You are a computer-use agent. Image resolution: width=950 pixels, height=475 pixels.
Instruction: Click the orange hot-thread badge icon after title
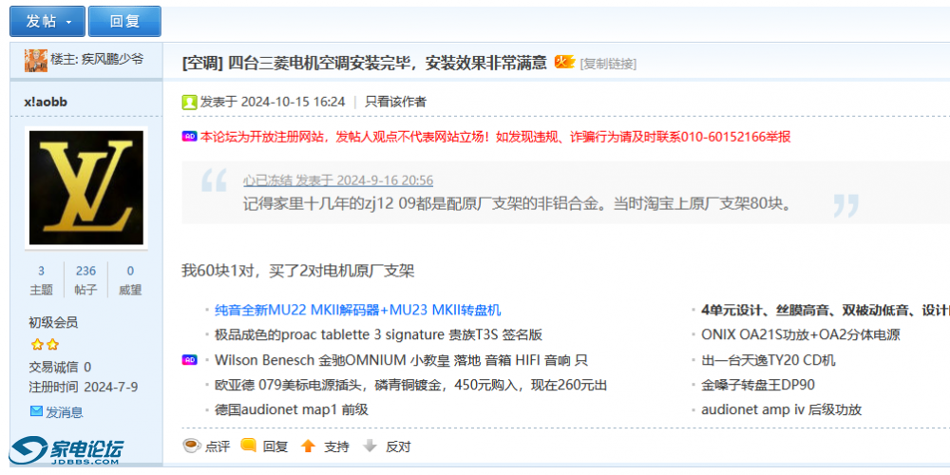point(564,62)
